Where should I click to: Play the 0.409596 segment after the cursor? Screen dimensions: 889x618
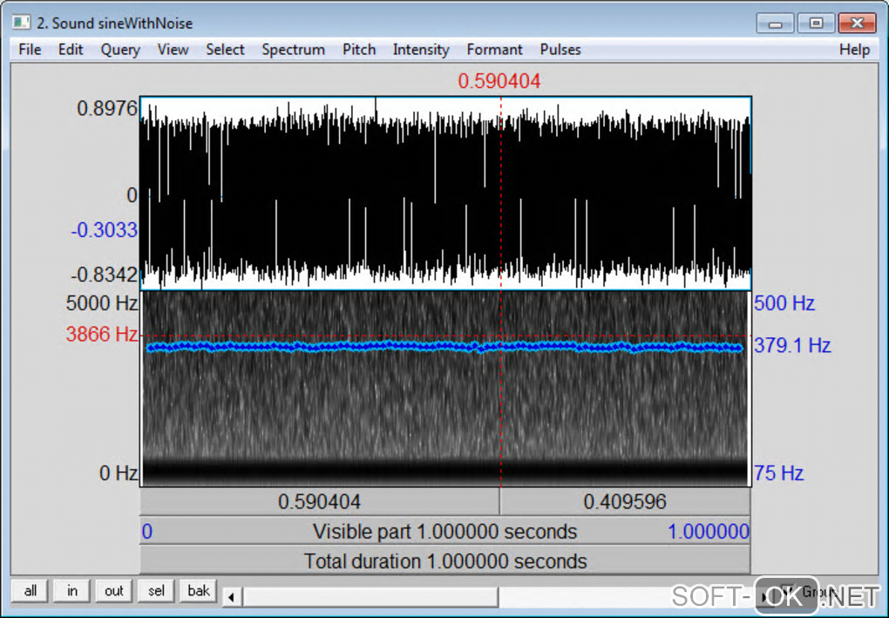click(x=626, y=502)
